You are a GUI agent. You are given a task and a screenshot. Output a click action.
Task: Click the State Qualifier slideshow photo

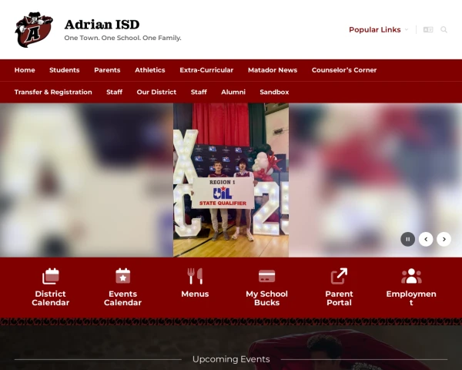point(230,180)
